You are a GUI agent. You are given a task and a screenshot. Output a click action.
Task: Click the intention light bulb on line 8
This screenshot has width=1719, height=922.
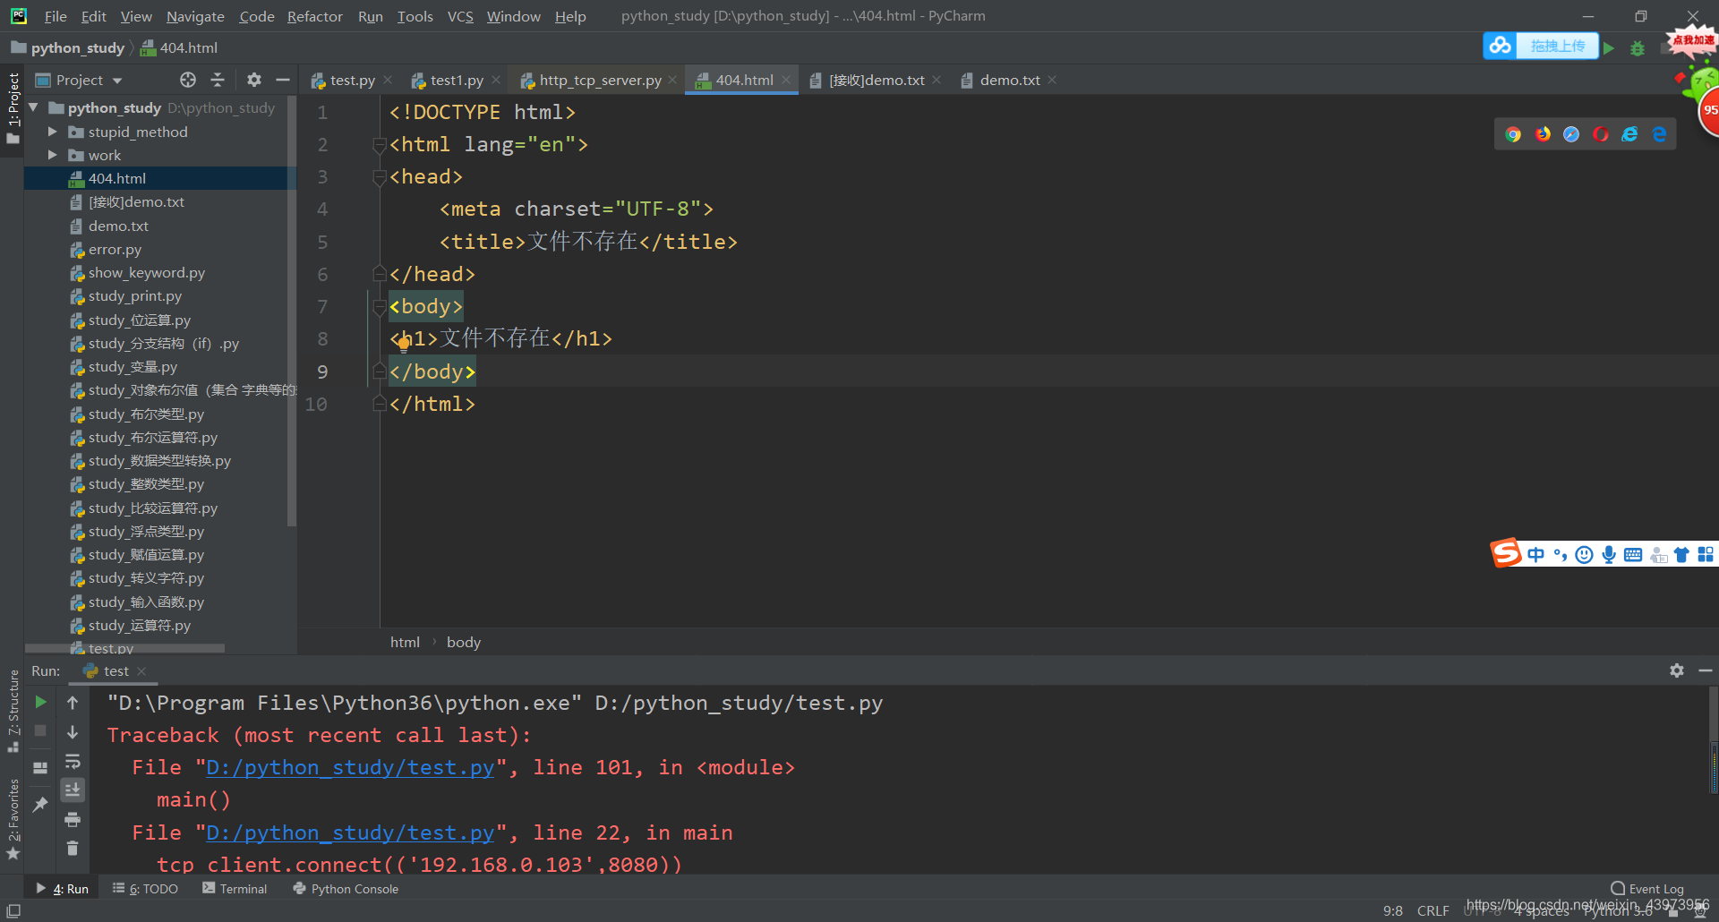coord(404,344)
